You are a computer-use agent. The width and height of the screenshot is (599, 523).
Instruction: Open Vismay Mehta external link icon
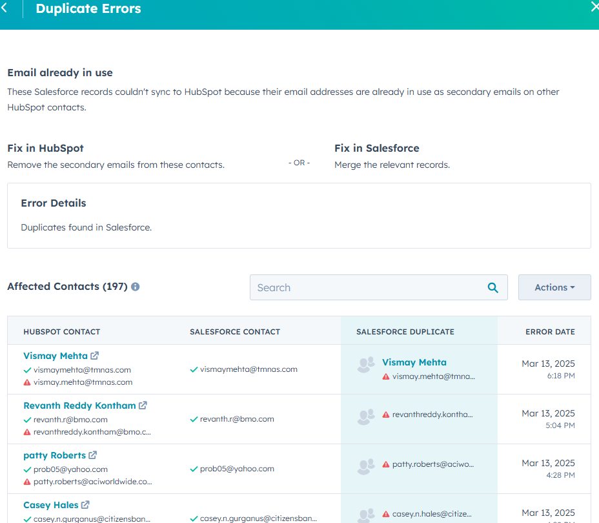click(x=95, y=356)
